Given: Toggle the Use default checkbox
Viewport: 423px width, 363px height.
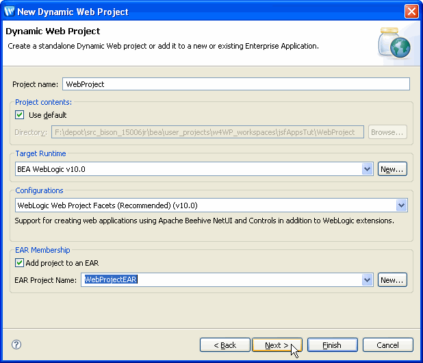Looking at the screenshot, I should (20, 115).
